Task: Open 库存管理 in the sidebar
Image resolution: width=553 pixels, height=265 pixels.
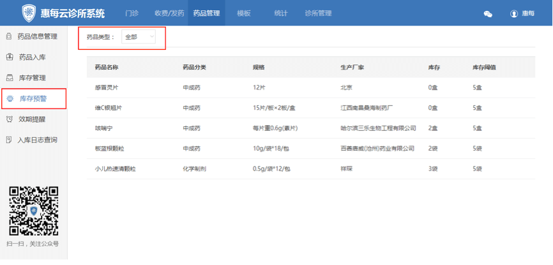Action: coord(33,78)
